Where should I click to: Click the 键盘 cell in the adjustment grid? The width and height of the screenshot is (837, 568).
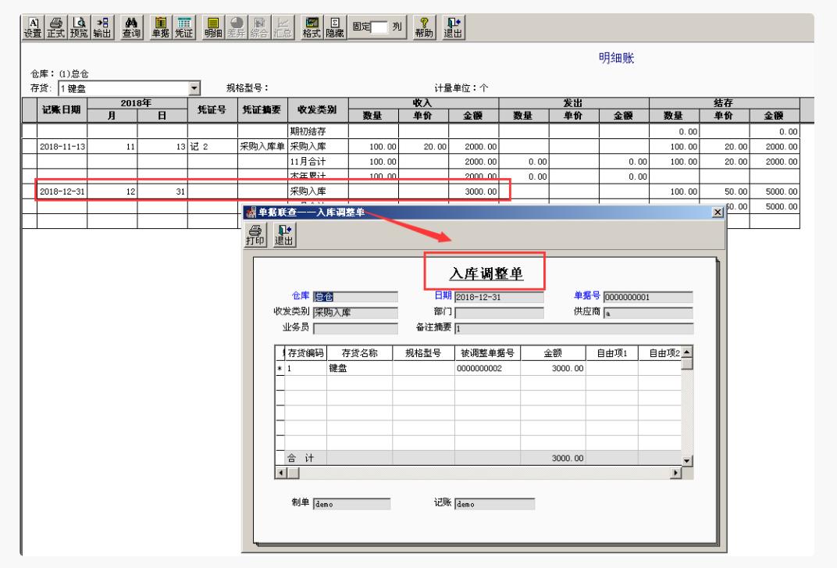pos(359,367)
